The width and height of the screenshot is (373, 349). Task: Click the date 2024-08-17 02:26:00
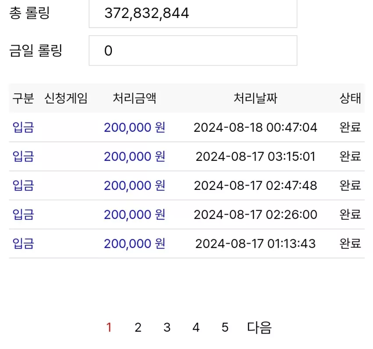tap(255, 214)
